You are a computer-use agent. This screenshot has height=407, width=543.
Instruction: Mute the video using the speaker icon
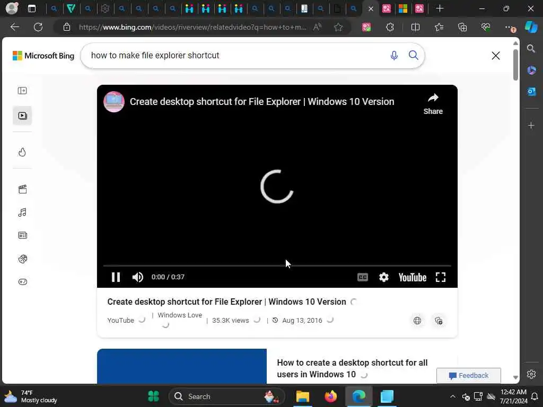click(137, 277)
